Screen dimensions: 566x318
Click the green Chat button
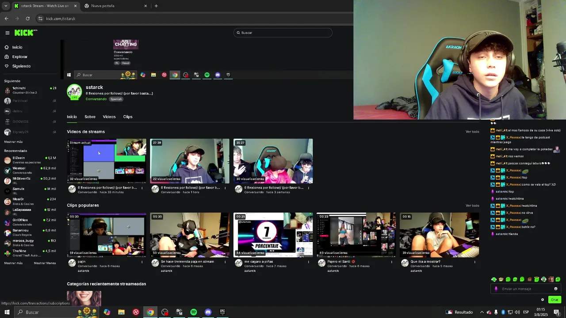tap(555, 300)
